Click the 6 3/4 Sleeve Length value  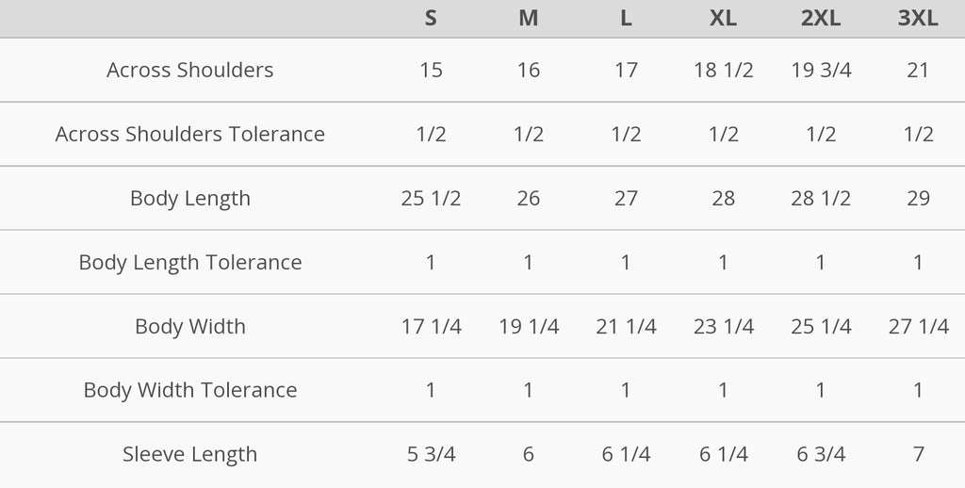click(x=821, y=454)
